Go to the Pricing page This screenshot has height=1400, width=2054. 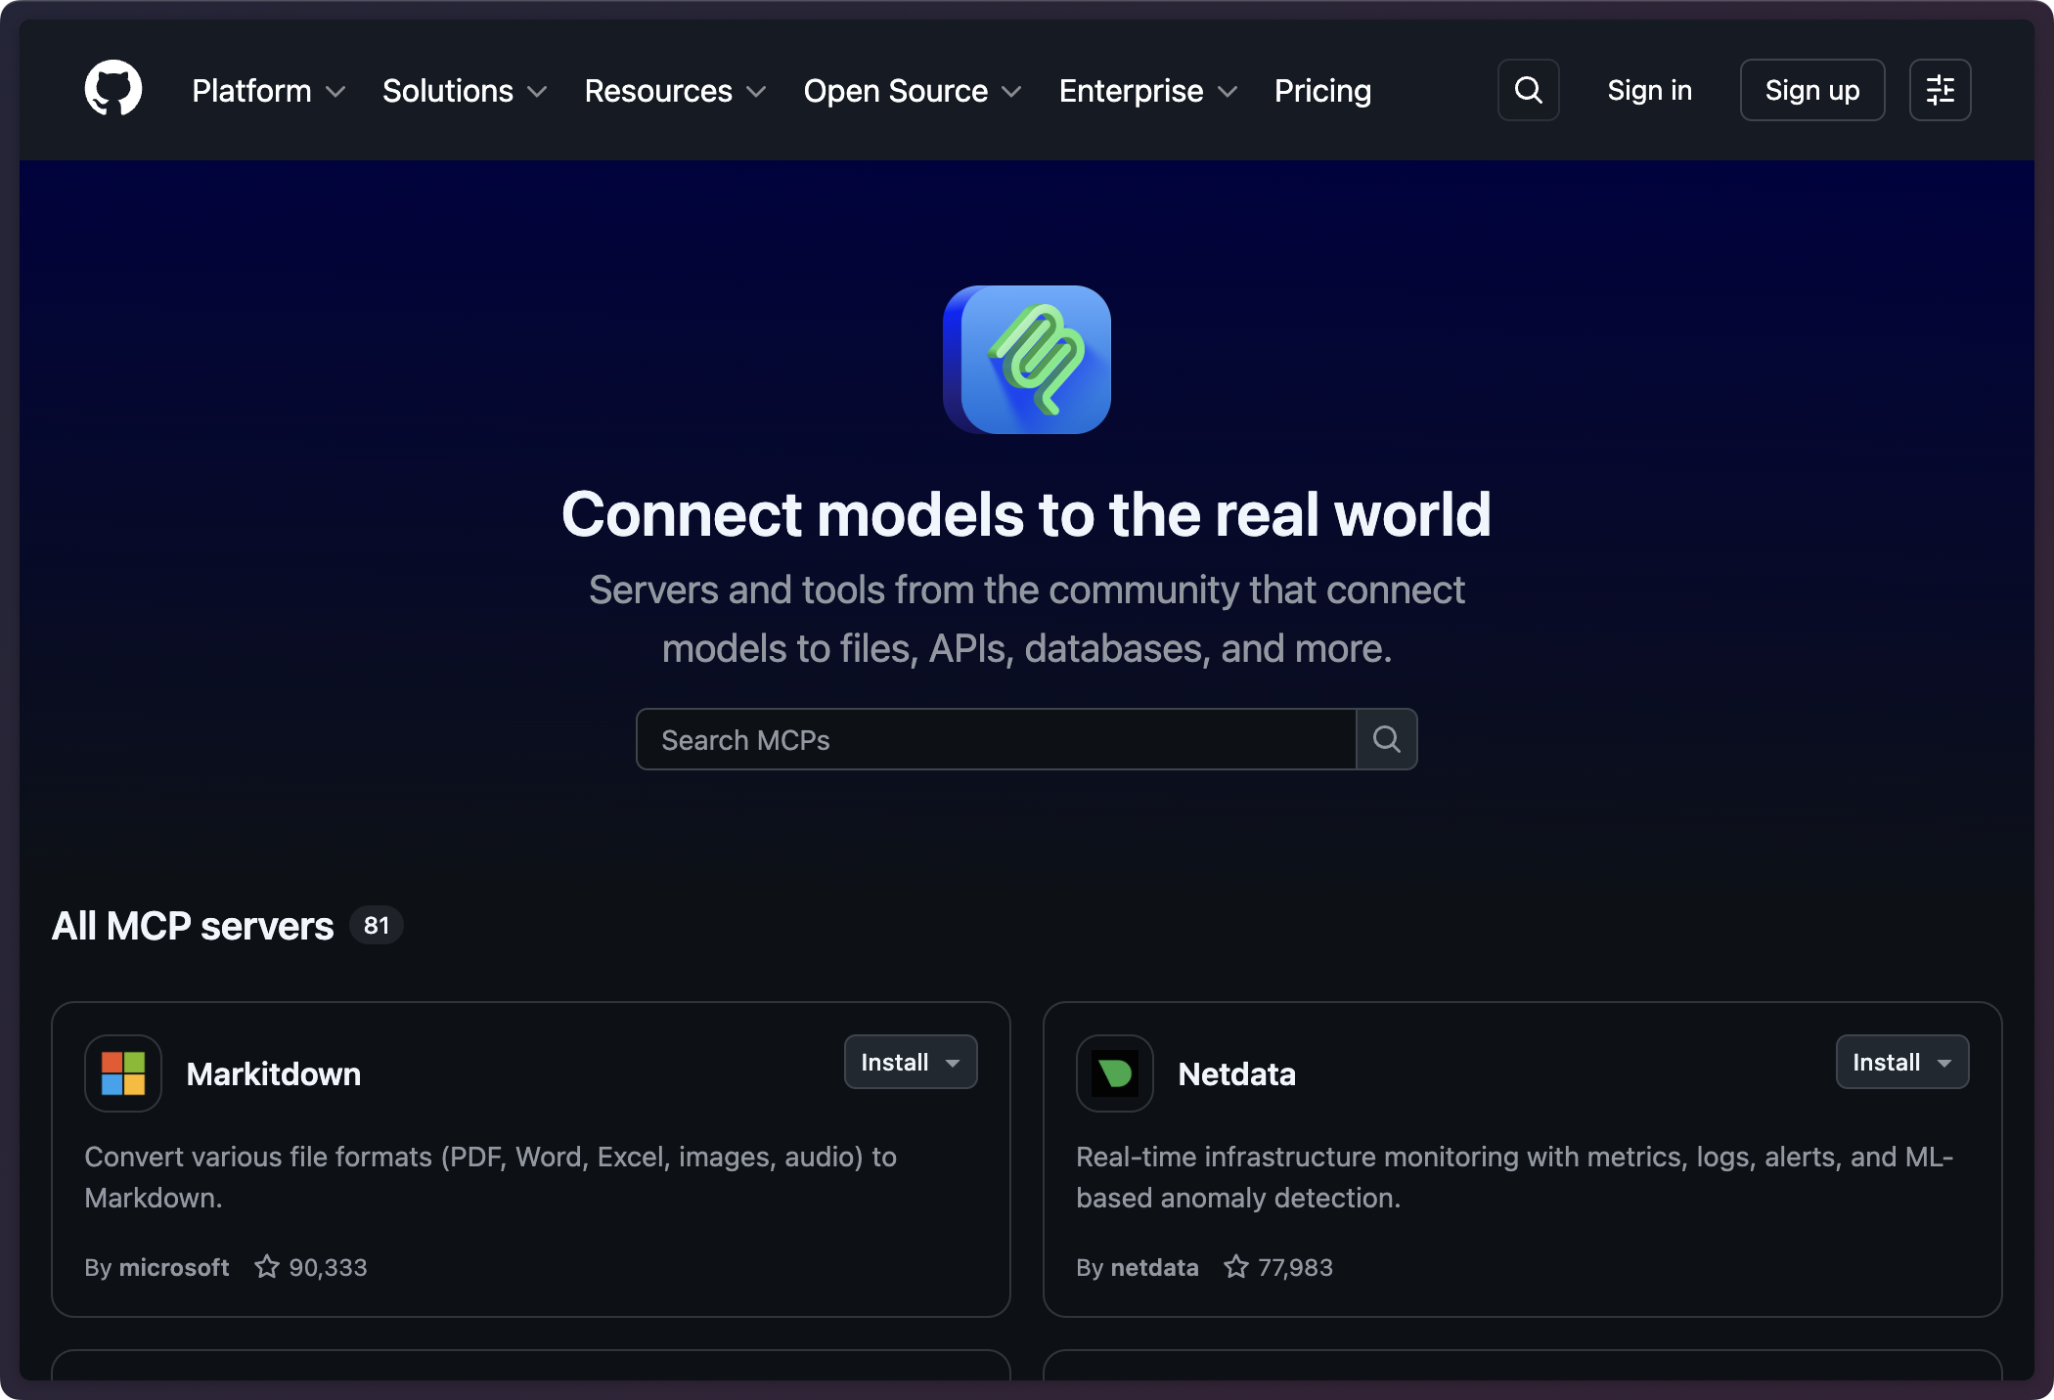pos(1322,91)
